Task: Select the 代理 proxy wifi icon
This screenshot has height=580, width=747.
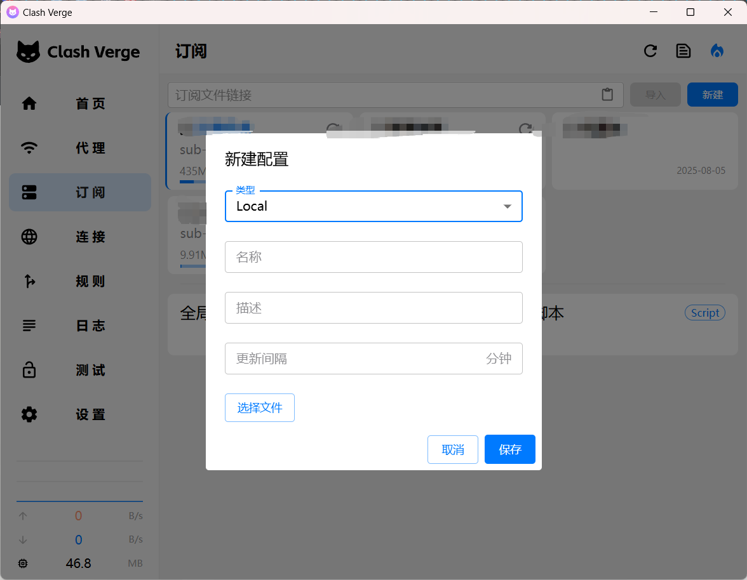Action: point(29,148)
